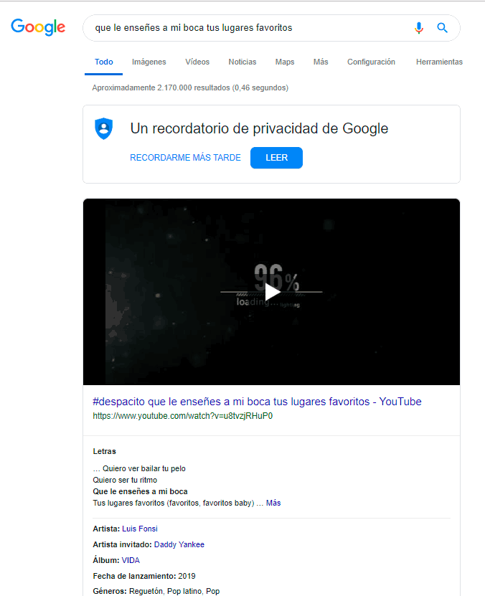Choose RECORDARME MÁS TARDE
This screenshot has height=596, width=485.
point(186,158)
